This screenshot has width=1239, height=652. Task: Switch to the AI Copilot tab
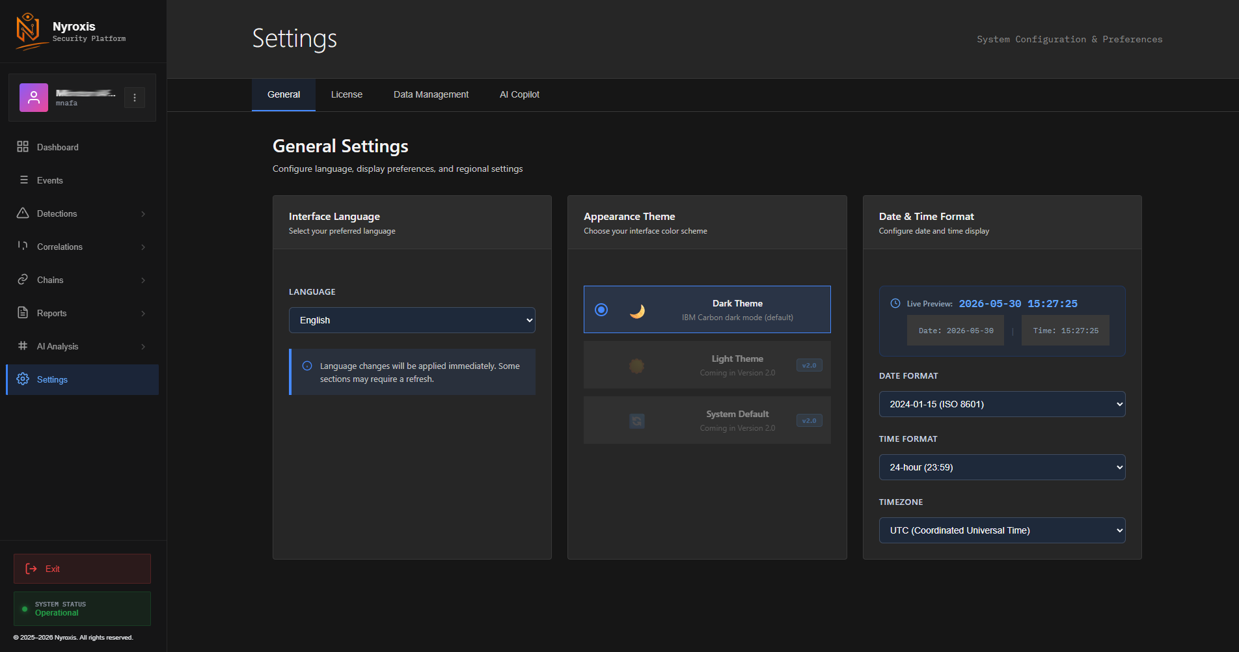pyautogui.click(x=519, y=95)
